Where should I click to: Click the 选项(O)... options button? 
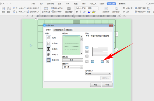click(x=106, y=78)
